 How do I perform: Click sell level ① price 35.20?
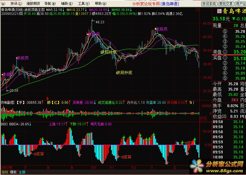tap(240, 52)
